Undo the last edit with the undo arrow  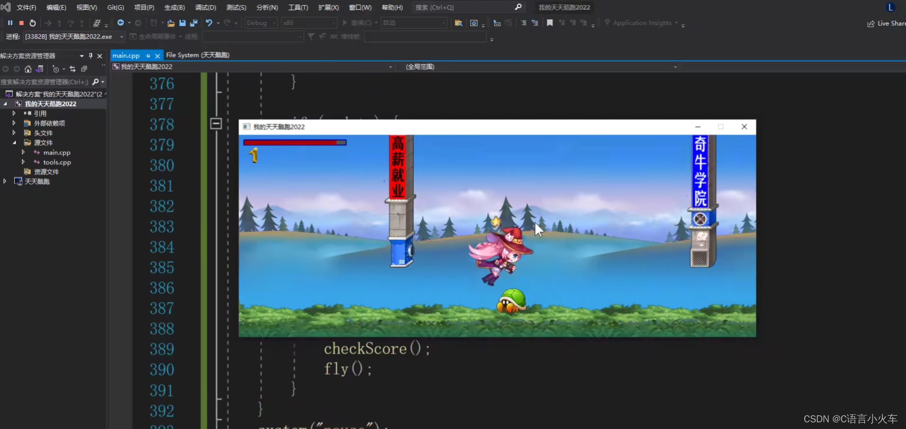209,23
